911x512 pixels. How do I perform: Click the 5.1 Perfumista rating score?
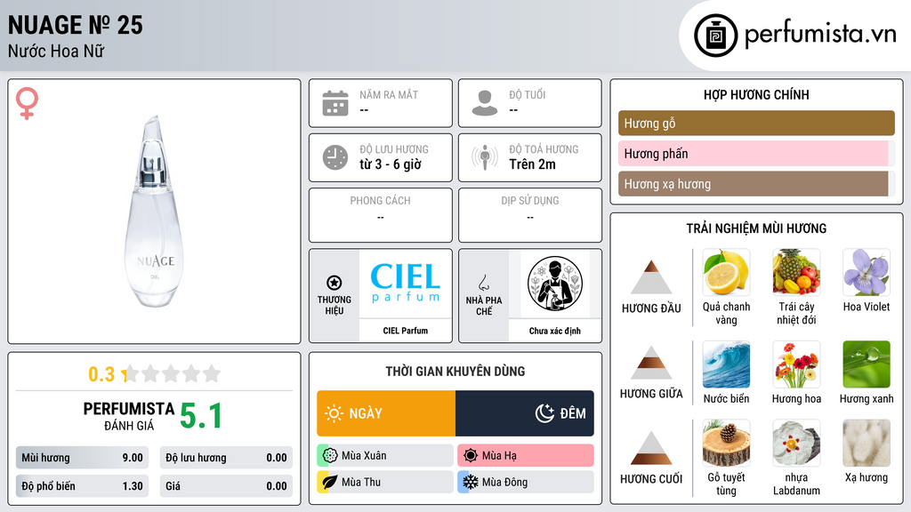click(x=201, y=416)
